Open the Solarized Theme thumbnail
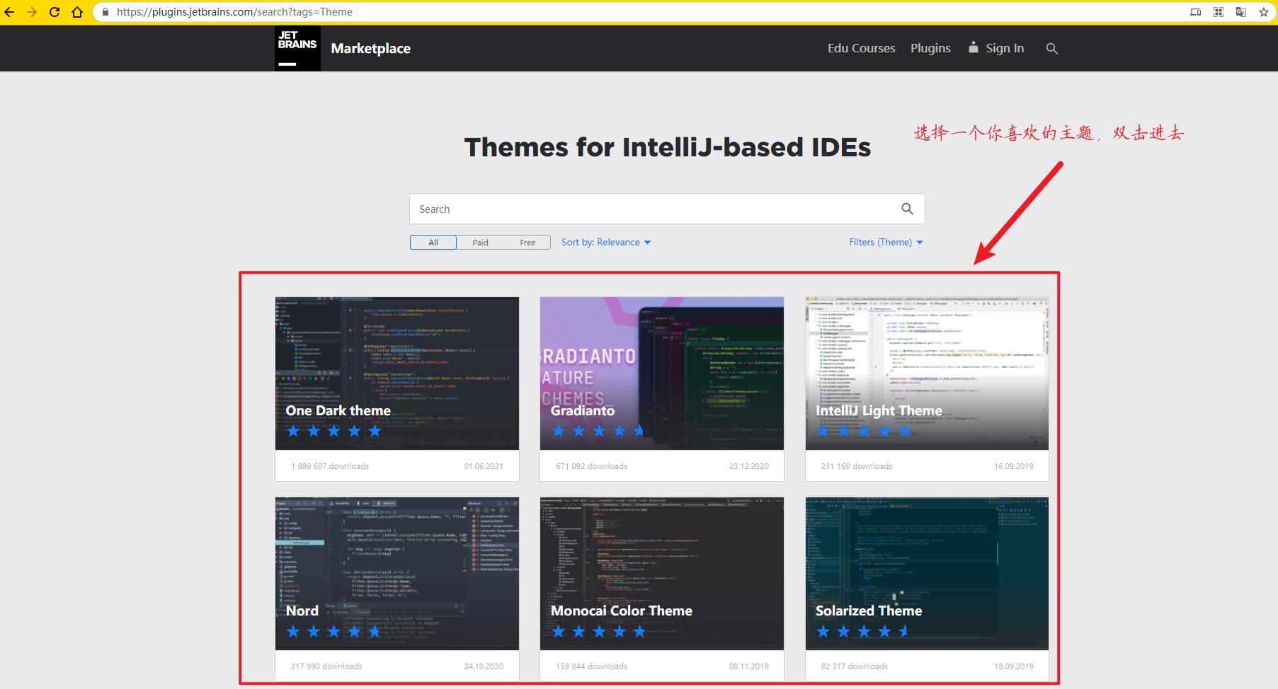This screenshot has width=1278, height=689. (x=927, y=574)
